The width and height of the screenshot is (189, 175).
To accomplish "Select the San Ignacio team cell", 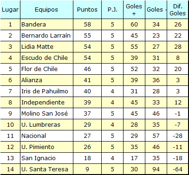I will [46, 158].
